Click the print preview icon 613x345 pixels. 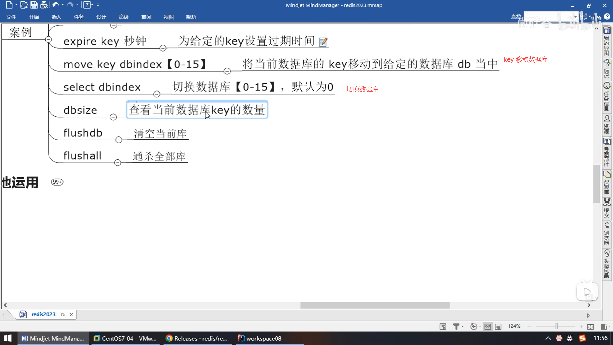click(x=44, y=5)
